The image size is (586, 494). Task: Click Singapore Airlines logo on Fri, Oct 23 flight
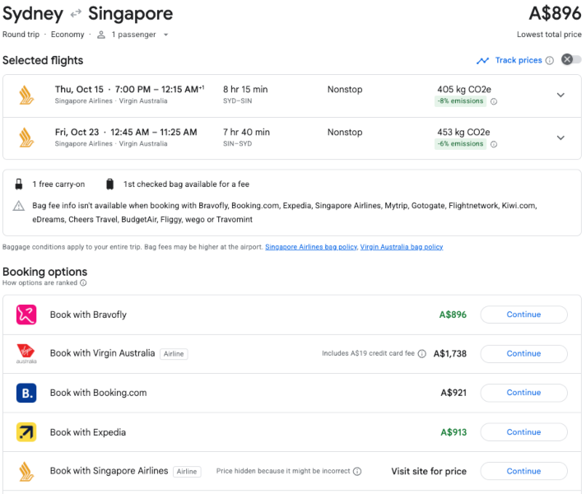(26, 137)
